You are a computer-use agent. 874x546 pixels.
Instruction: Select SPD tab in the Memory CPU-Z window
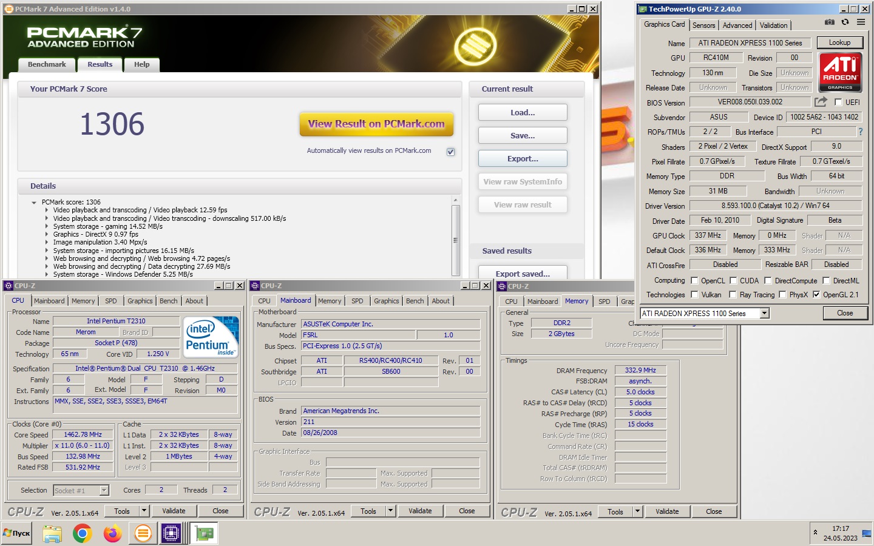click(605, 302)
